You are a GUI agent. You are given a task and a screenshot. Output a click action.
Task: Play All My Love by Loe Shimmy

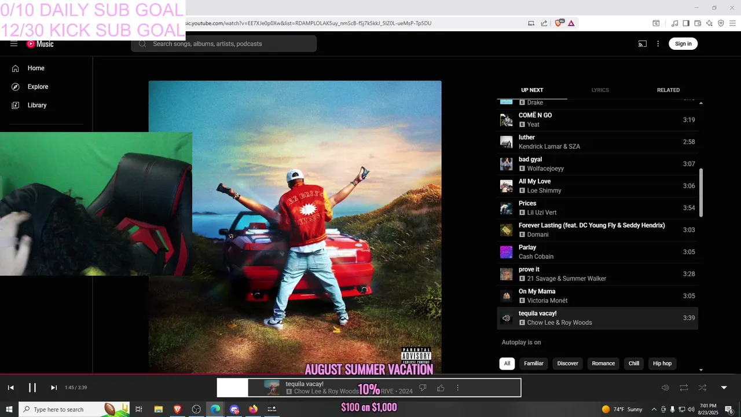click(x=597, y=186)
